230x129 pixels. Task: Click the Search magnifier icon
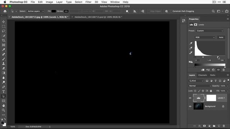pos(213,11)
